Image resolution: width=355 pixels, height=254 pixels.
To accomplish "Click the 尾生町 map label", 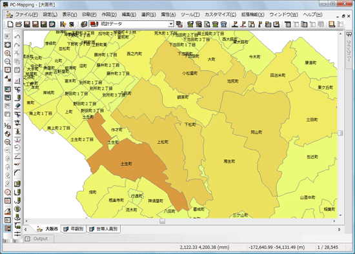I will click(x=229, y=161).
